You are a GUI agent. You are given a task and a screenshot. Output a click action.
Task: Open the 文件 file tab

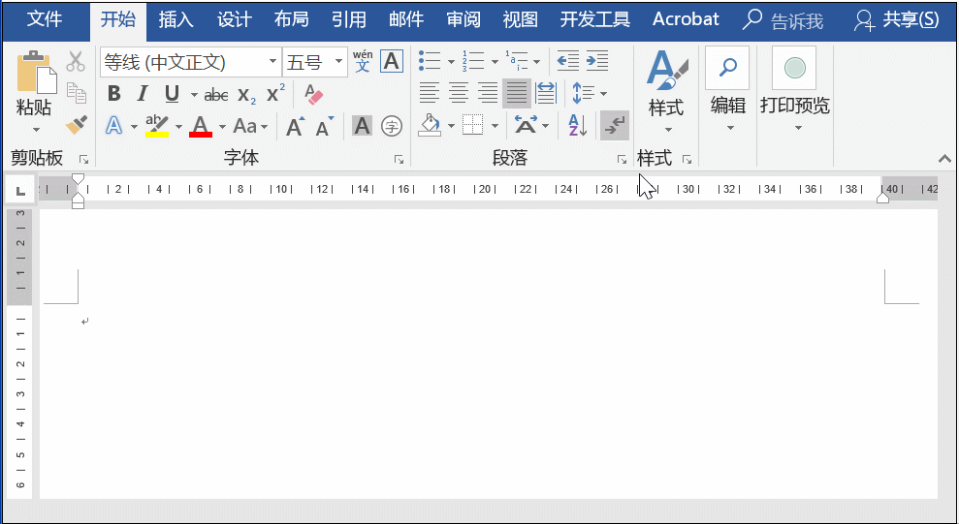point(45,19)
